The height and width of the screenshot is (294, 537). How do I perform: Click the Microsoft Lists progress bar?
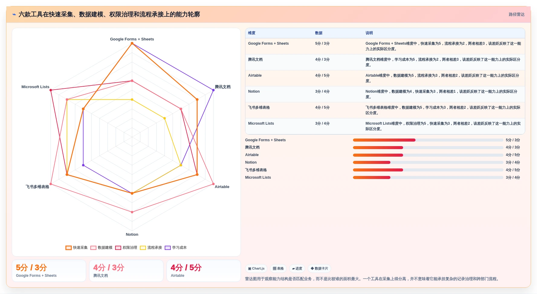[x=428, y=177]
